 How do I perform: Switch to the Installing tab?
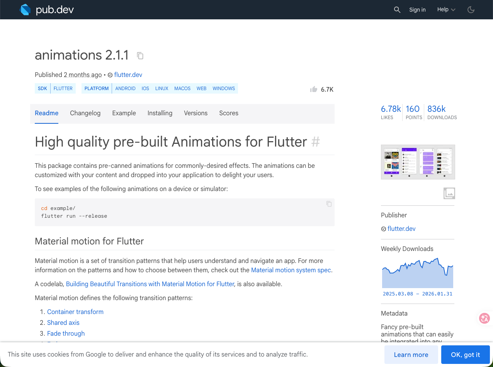(160, 113)
